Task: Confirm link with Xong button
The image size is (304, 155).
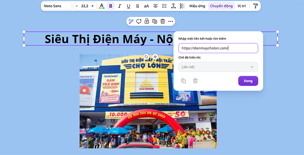Action: 248,81
